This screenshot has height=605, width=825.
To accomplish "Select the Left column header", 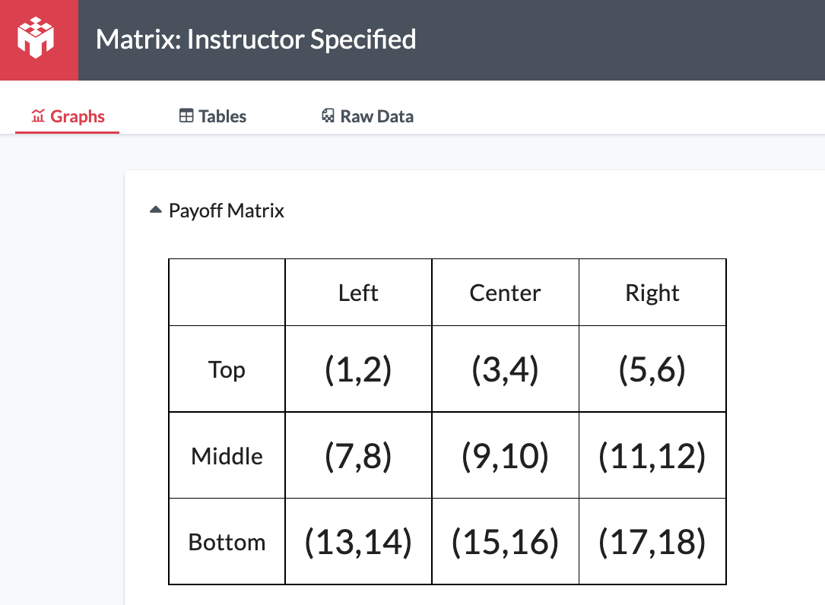I will 358,293.
